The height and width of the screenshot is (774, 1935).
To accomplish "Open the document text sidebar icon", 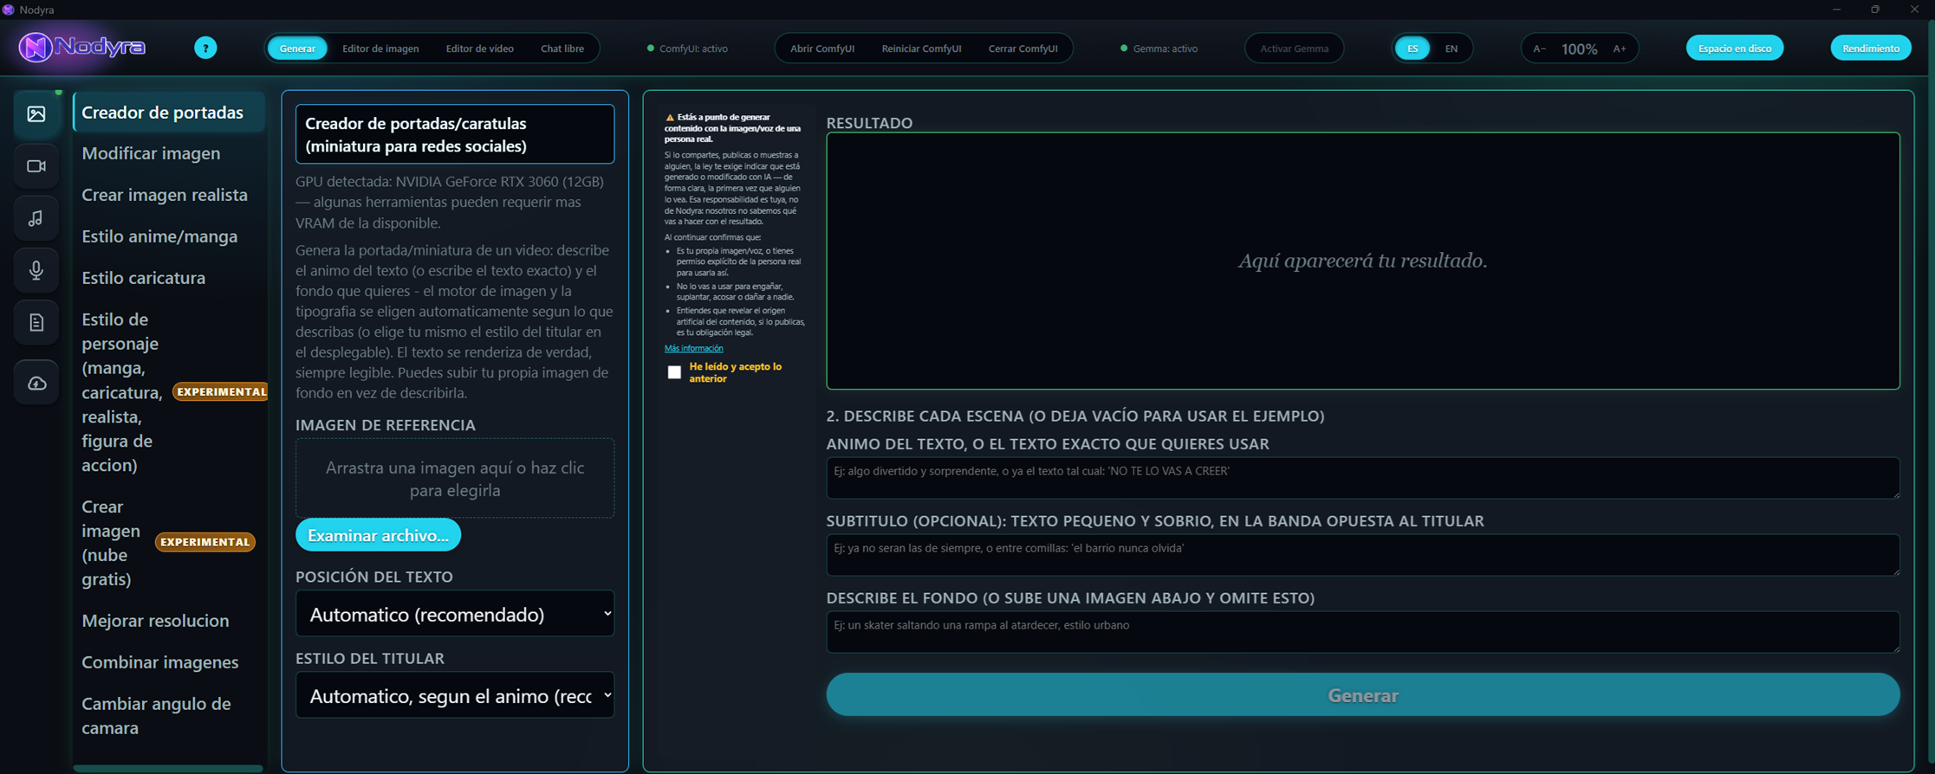I will point(36,323).
